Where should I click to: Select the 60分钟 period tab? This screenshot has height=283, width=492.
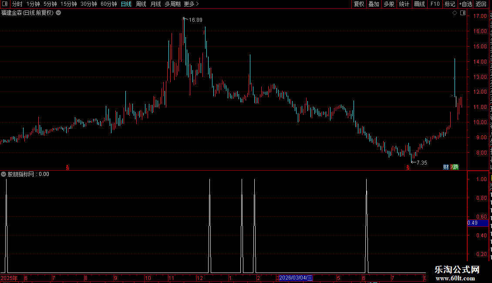(108, 4)
